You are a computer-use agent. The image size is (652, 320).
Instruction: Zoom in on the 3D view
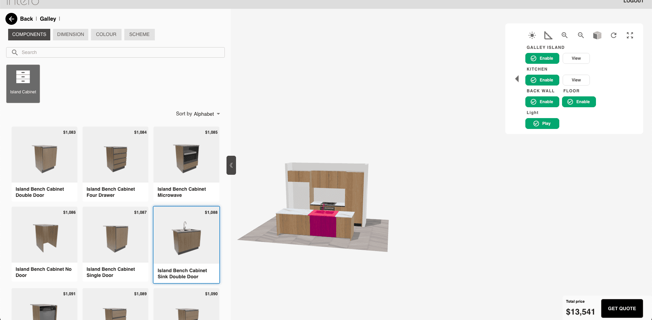(564, 35)
